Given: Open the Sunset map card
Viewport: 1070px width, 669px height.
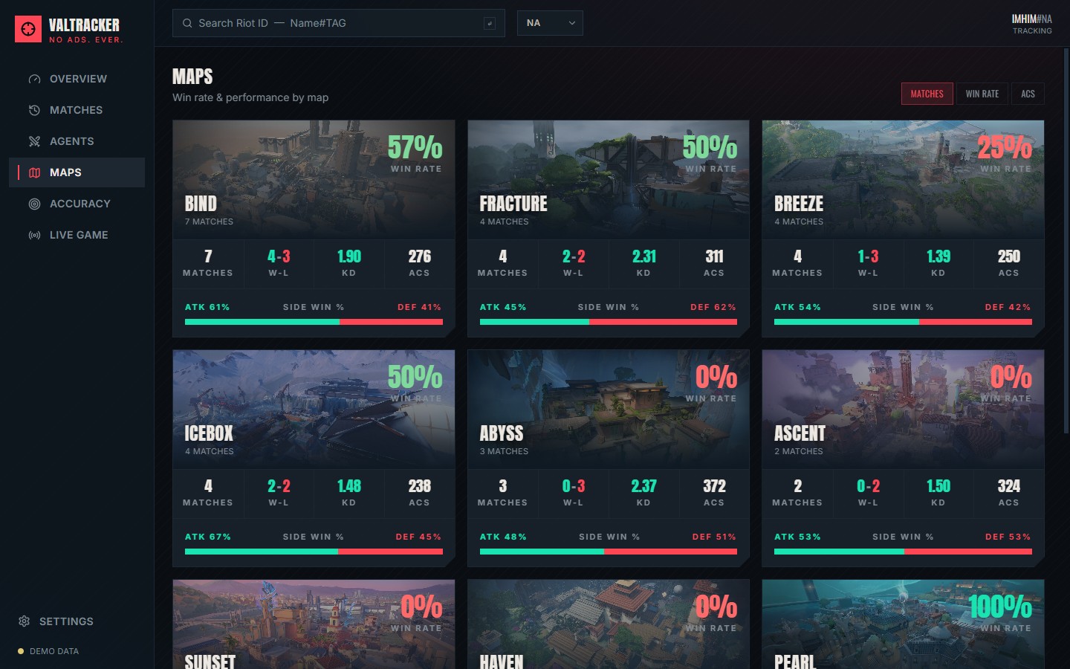Looking at the screenshot, I should 314,624.
